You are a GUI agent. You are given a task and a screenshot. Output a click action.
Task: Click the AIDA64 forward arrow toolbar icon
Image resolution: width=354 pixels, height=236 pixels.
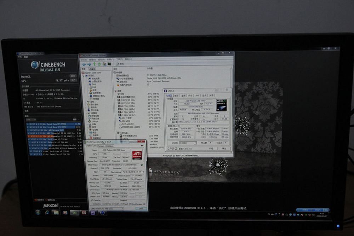click(x=89, y=64)
